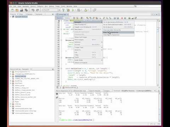The height and width of the screenshot is (127, 170).
Task: Click the editor vertical scrollbar
Action: pyautogui.click(x=158, y=53)
